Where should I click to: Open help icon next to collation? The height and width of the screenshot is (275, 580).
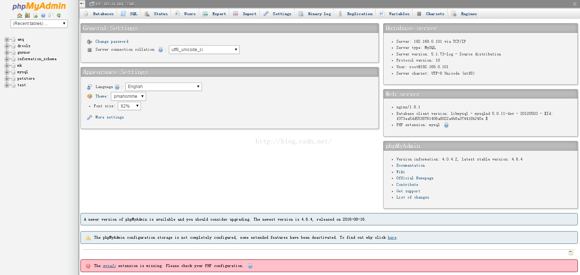[161, 50]
